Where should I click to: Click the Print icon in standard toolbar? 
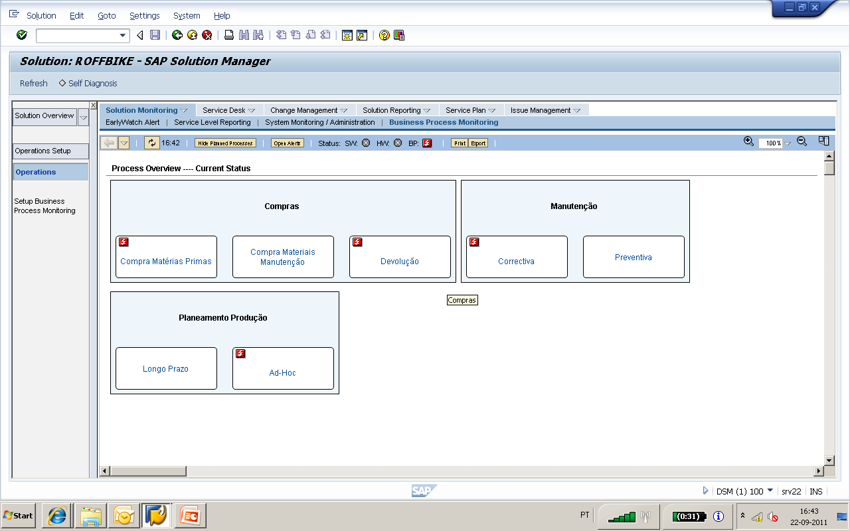click(228, 35)
